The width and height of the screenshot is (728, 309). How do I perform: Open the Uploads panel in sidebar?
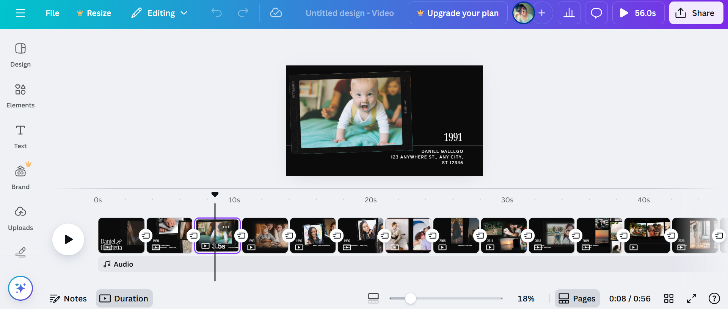coord(20,219)
